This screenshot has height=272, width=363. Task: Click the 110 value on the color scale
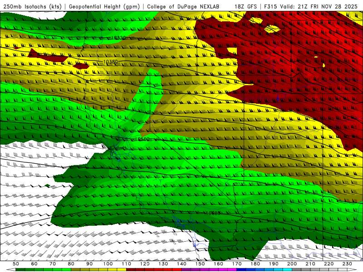[x=126, y=264]
